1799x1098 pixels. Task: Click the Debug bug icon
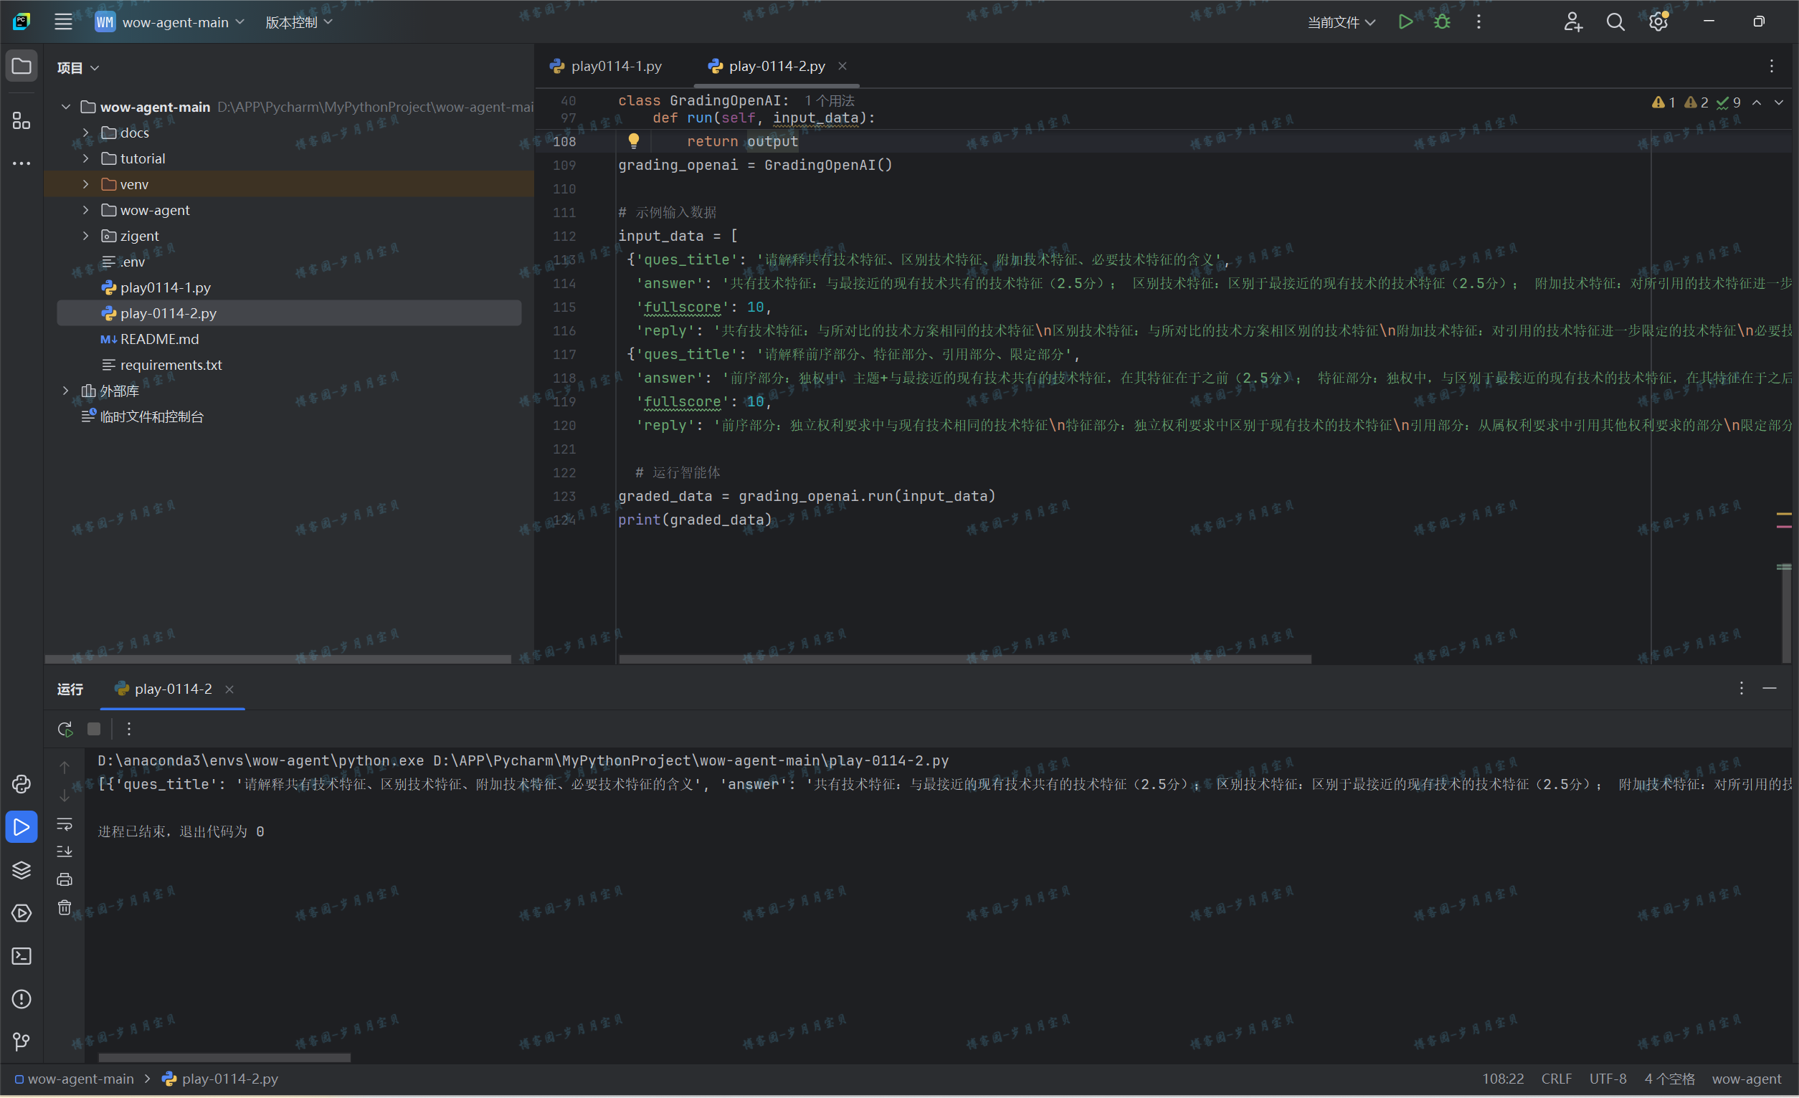point(1442,22)
